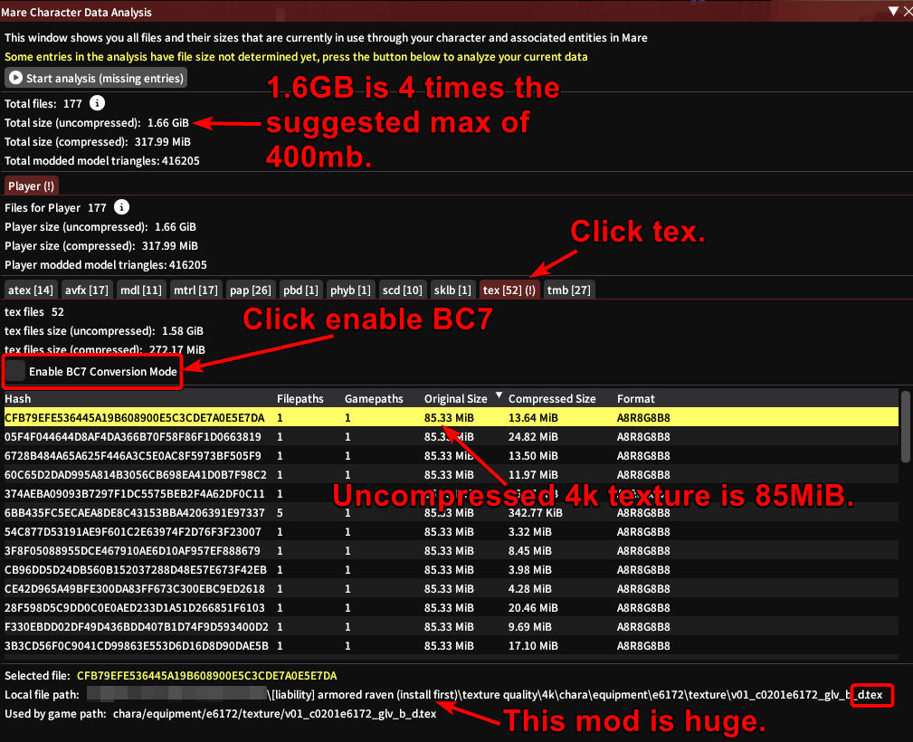The height and width of the screenshot is (742, 913).
Task: Click the info icon beside Files for Player
Action: (x=122, y=207)
